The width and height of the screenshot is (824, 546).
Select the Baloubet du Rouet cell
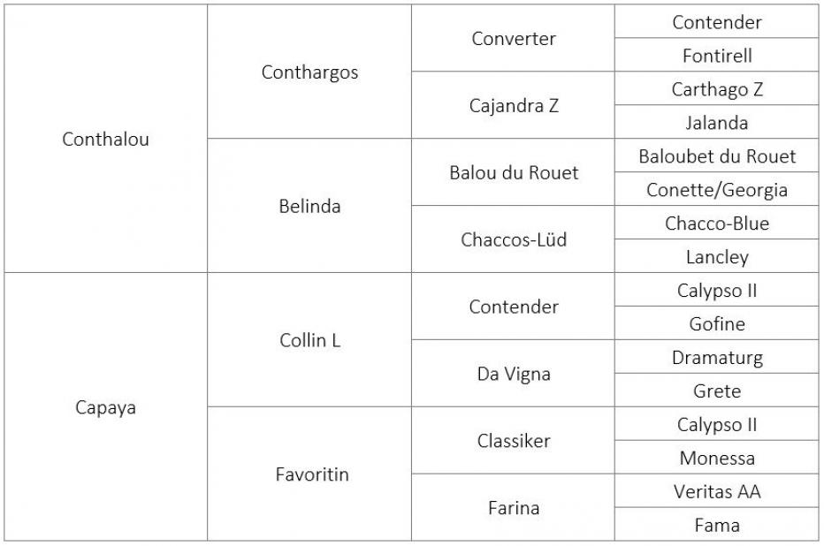click(x=717, y=155)
